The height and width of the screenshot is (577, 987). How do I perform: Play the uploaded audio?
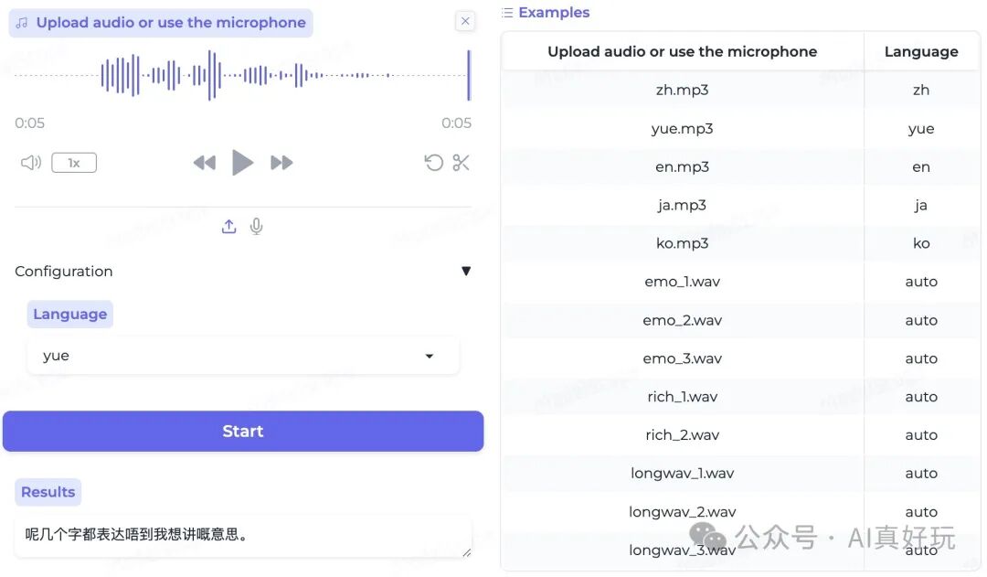click(242, 163)
